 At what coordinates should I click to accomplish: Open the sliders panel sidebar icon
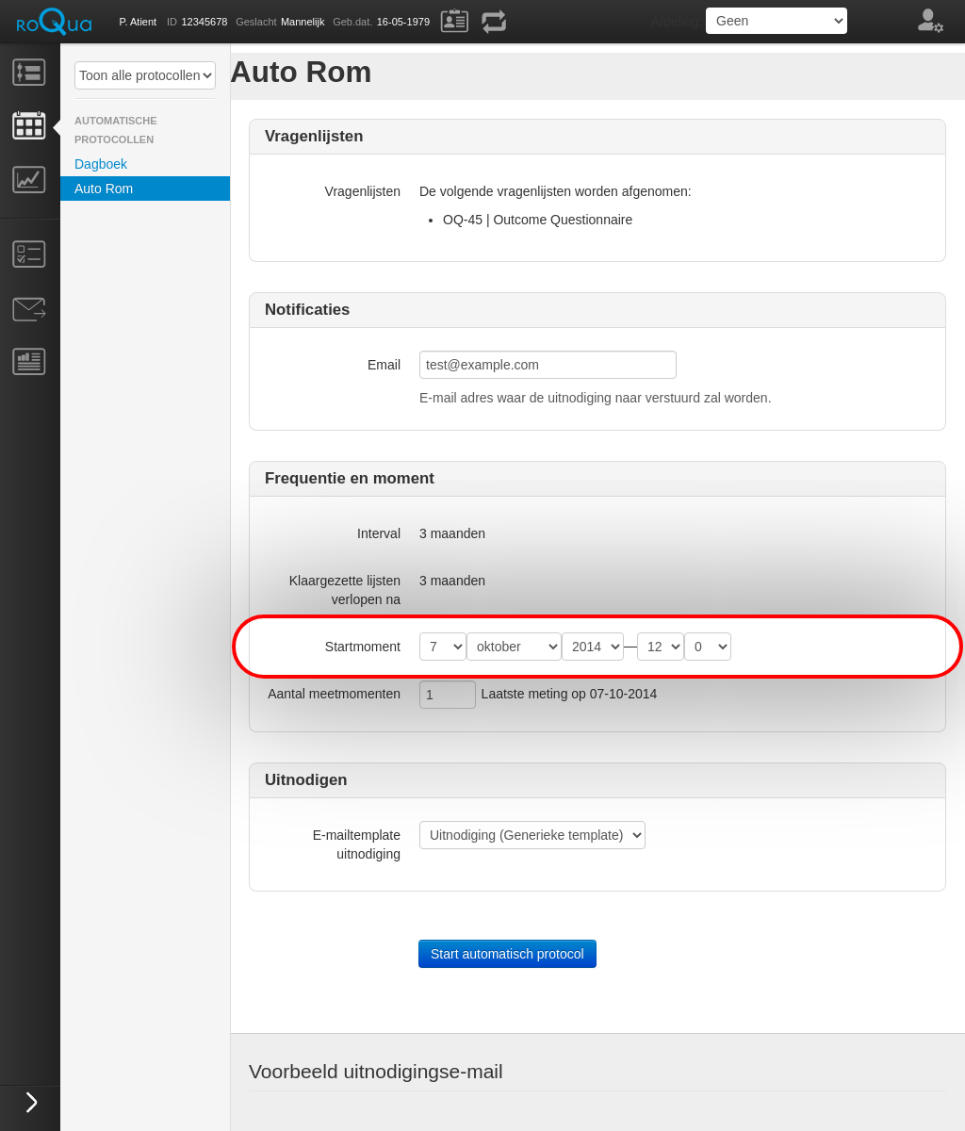29,73
